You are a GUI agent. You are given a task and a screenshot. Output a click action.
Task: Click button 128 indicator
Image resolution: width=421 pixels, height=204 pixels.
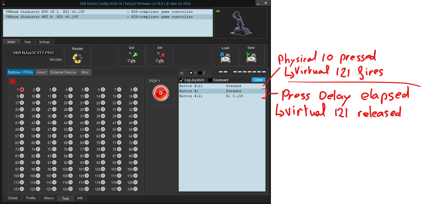(135, 189)
